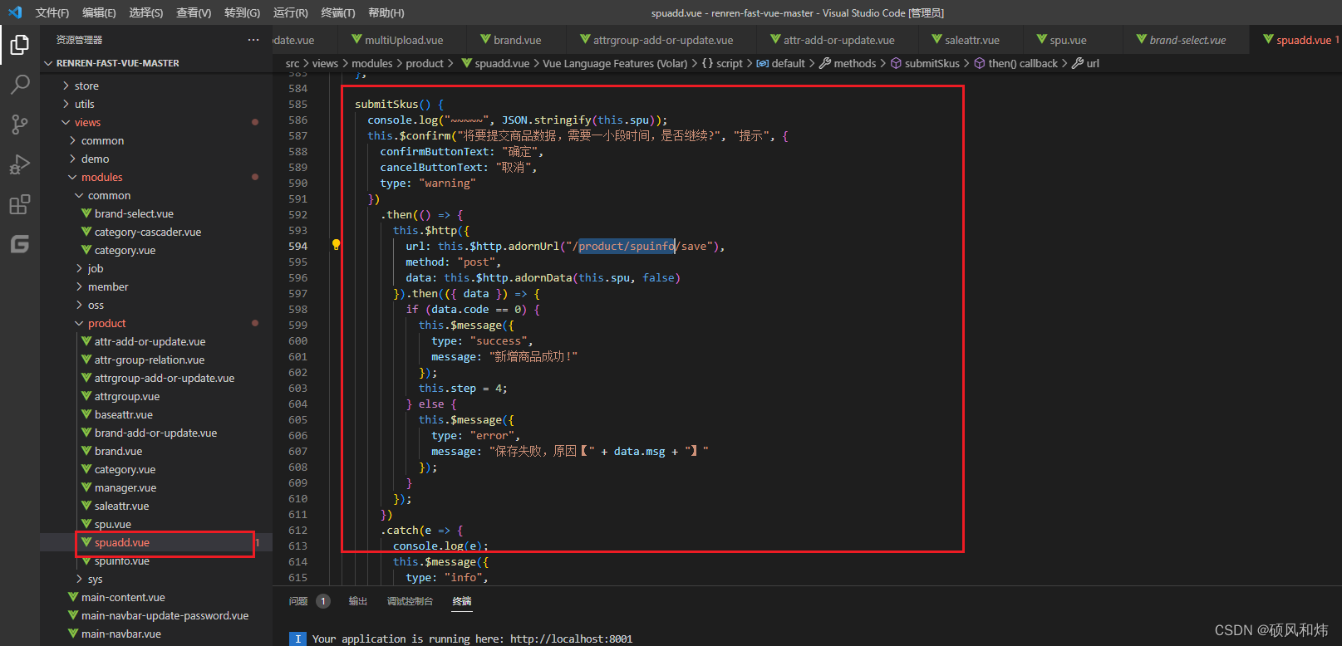Open 查看(V) menu
The width and height of the screenshot is (1342, 646).
tap(194, 12)
